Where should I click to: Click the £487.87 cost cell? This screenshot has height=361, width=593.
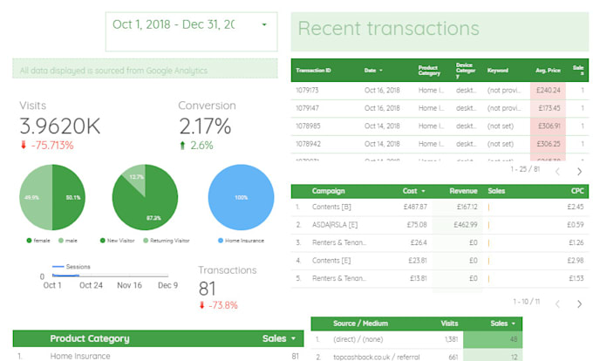415,208
